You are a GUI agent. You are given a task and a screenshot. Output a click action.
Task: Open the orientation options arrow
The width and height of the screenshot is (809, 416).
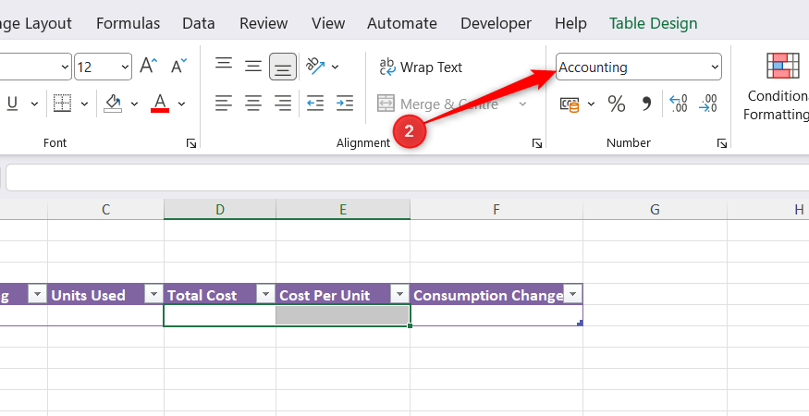click(x=335, y=67)
